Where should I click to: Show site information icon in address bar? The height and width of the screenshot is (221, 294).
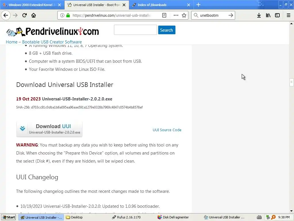(62, 15)
